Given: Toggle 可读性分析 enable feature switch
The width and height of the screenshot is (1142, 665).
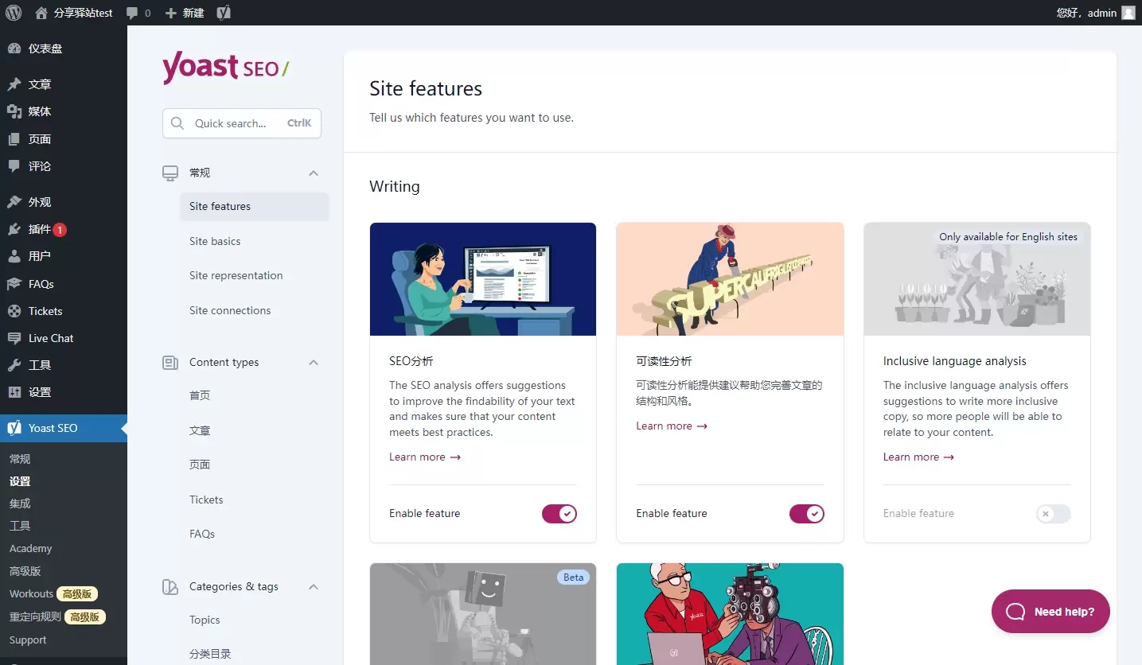Looking at the screenshot, I should coord(807,514).
